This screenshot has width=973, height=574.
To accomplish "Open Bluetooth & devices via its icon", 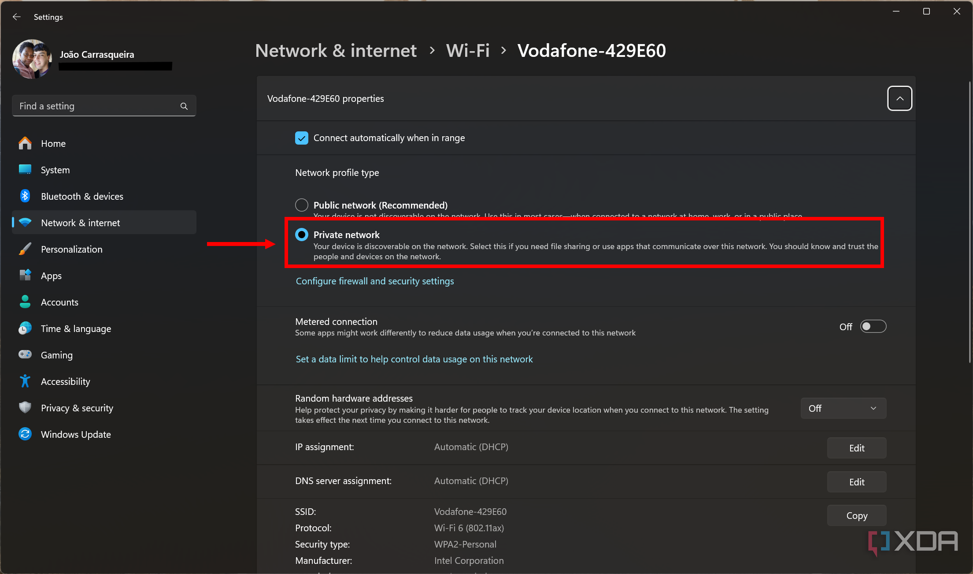I will tap(25, 196).
